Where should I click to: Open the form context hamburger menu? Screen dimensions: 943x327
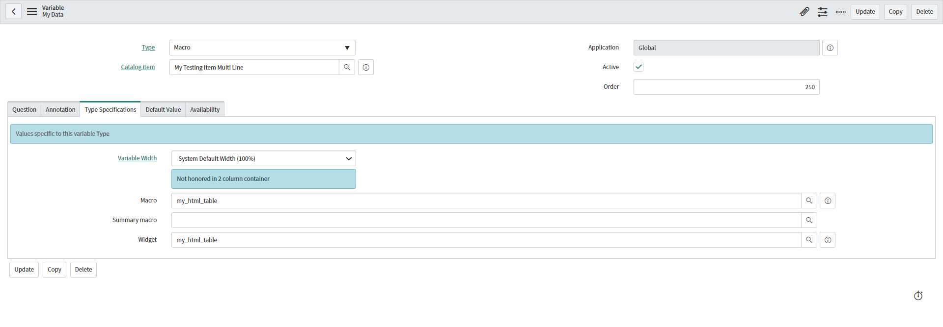pyautogui.click(x=32, y=11)
